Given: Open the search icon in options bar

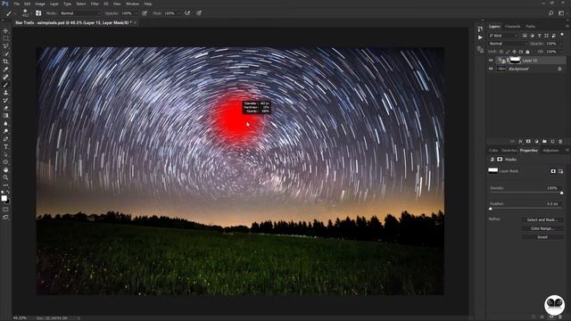Looking at the screenshot, I should [x=551, y=13].
